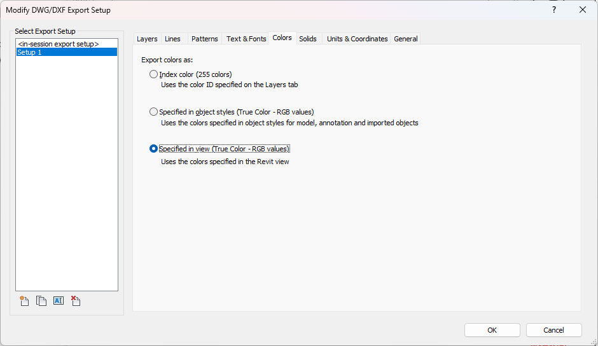Viewport: 598px width, 346px height.
Task: Click the 'Export colors as:' label
Action: click(x=167, y=60)
